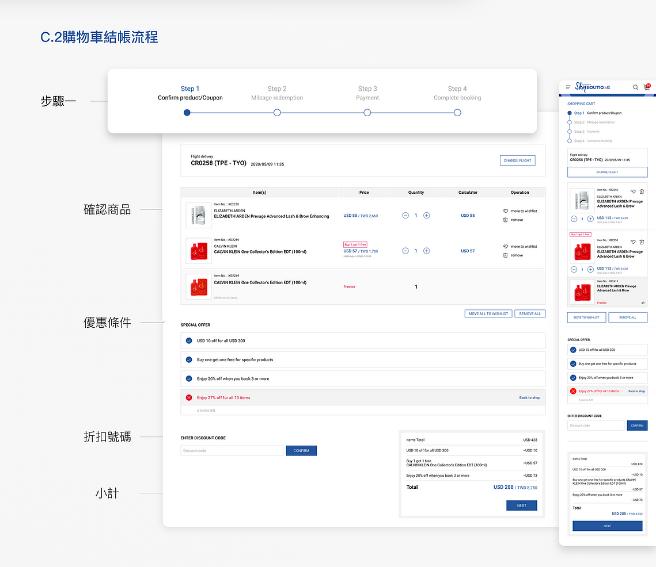This screenshot has height=567, width=656.
Task: Tap mobile CHANGE FLIGHT button
Action: (x=607, y=172)
